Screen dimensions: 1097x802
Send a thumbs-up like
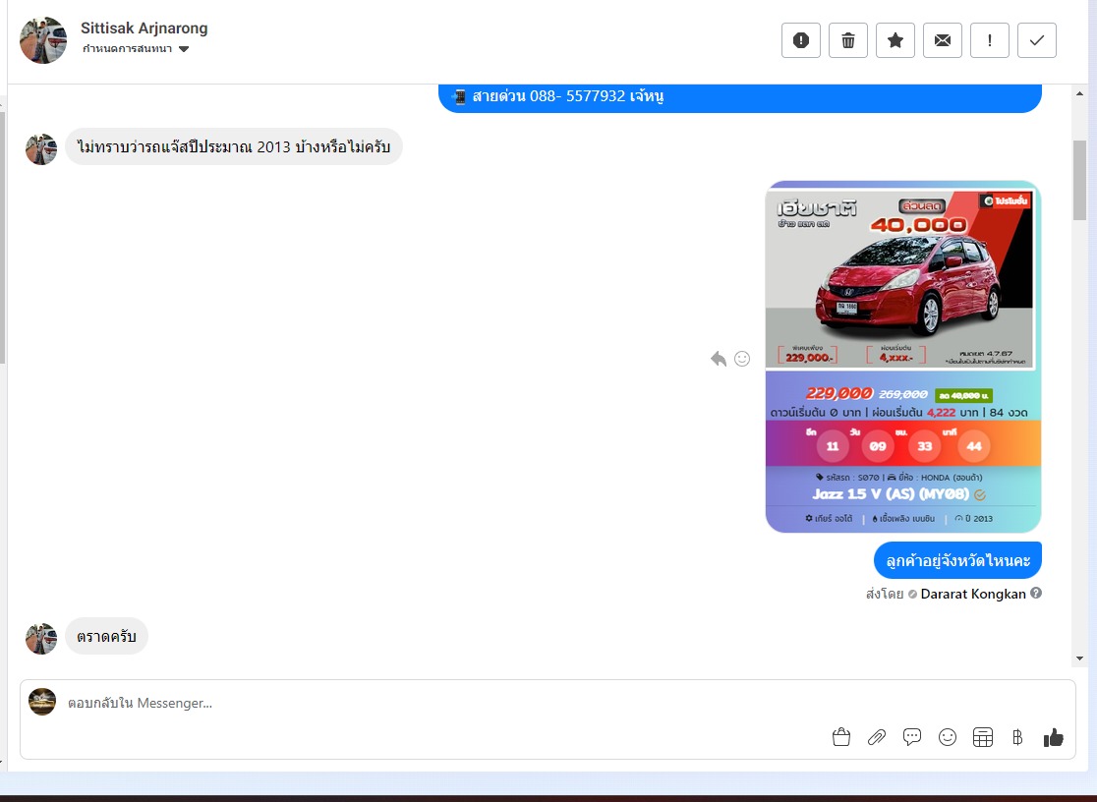pyautogui.click(x=1053, y=737)
